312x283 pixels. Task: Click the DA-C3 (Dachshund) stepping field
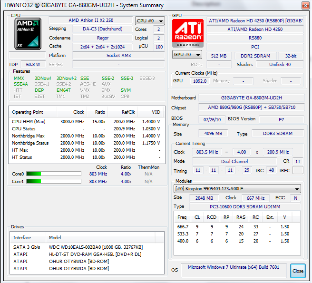click(102, 29)
